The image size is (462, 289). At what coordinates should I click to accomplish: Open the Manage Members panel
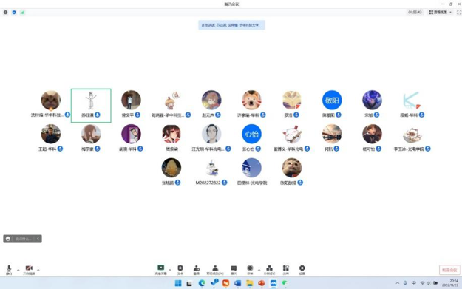pos(215,269)
